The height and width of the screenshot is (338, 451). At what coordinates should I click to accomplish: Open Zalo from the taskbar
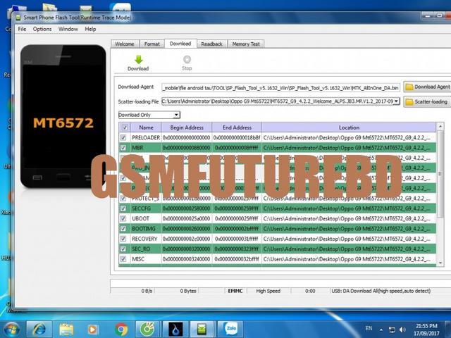tap(230, 329)
